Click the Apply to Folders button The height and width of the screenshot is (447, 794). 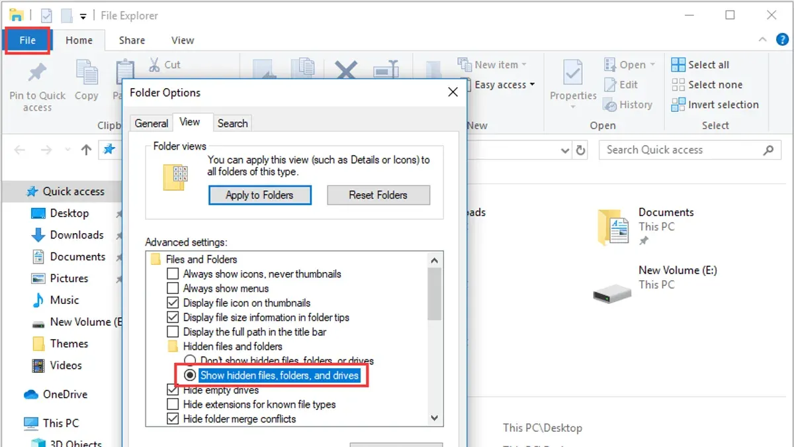point(259,195)
